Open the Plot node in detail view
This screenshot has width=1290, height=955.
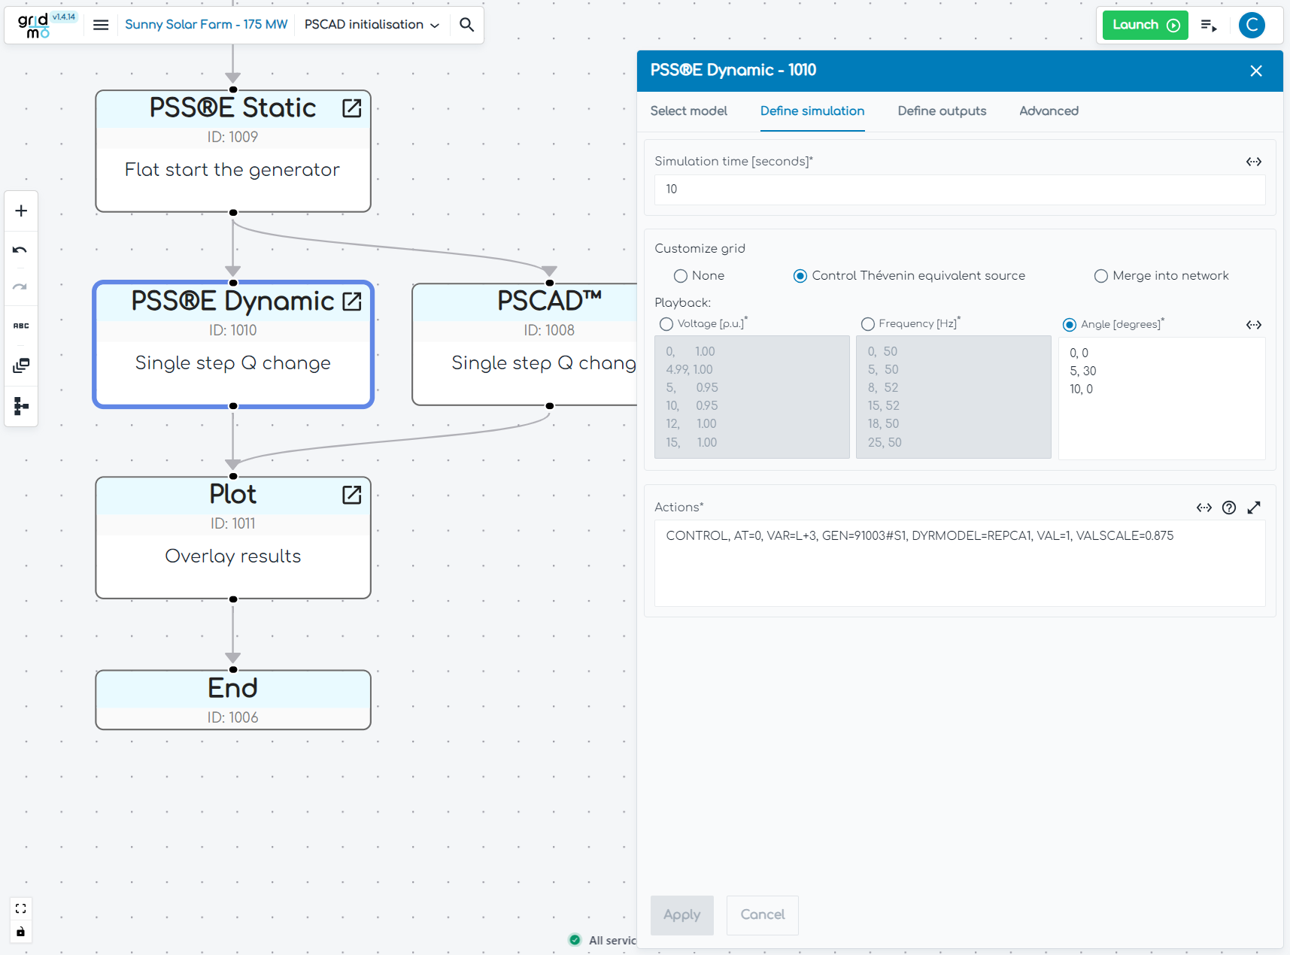point(351,495)
